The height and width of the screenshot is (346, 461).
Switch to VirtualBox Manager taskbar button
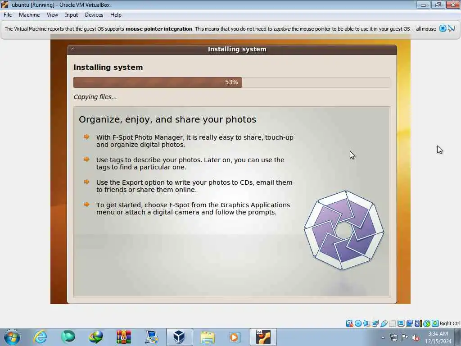pos(179,337)
